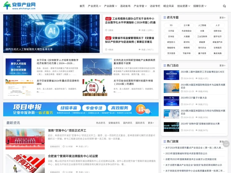Click the 安徽产业网 logo
The height and width of the screenshot is (173, 231).
coord(19,5)
